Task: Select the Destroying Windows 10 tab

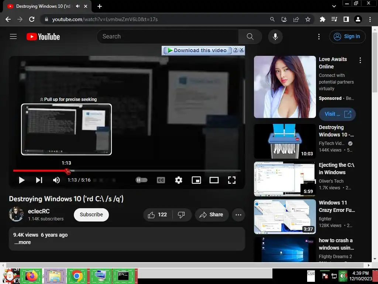Action: tap(43, 6)
